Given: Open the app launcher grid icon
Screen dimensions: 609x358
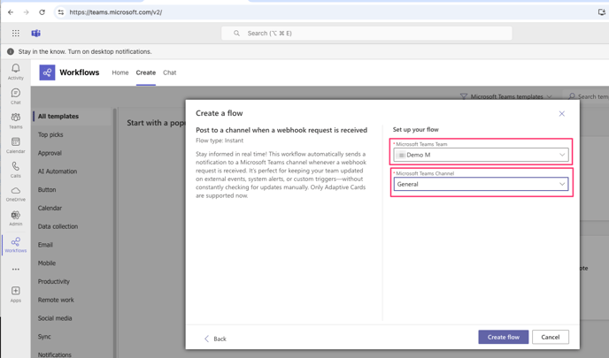Looking at the screenshot, I should (x=16, y=34).
